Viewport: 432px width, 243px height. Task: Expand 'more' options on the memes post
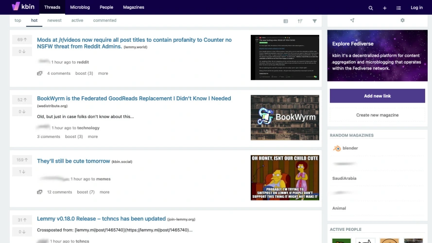(104, 192)
